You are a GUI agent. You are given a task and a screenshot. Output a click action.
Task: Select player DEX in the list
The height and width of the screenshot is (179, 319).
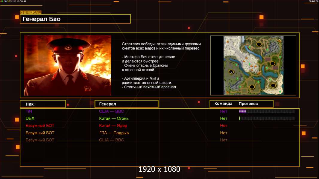pyautogui.click(x=30, y=118)
